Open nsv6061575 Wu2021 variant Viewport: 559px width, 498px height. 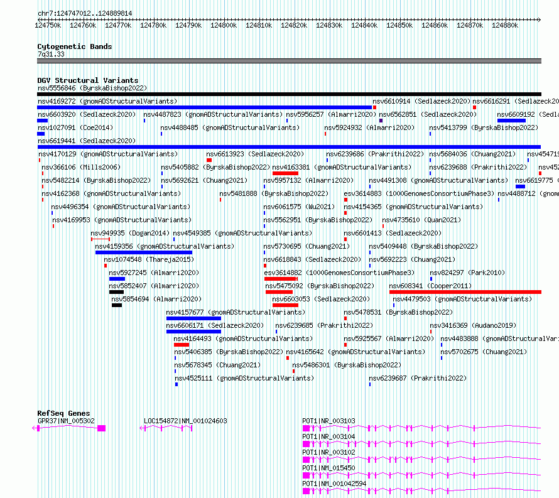[x=299, y=207]
